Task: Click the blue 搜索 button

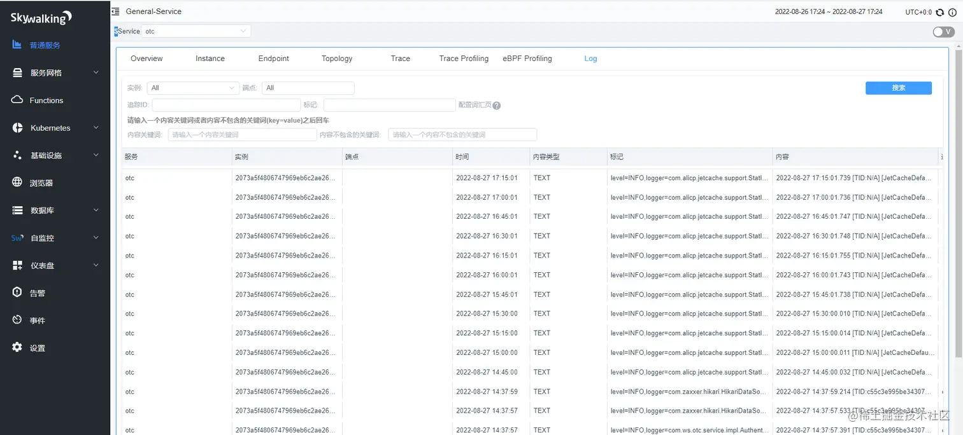Action: coord(899,88)
